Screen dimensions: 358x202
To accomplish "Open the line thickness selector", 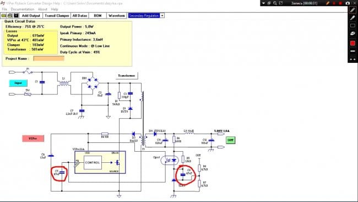I will (352, 51).
